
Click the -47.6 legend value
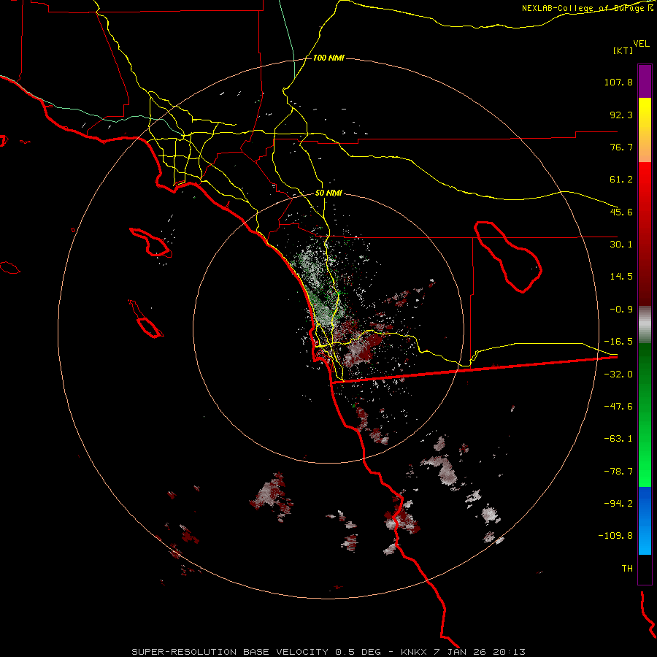point(618,407)
